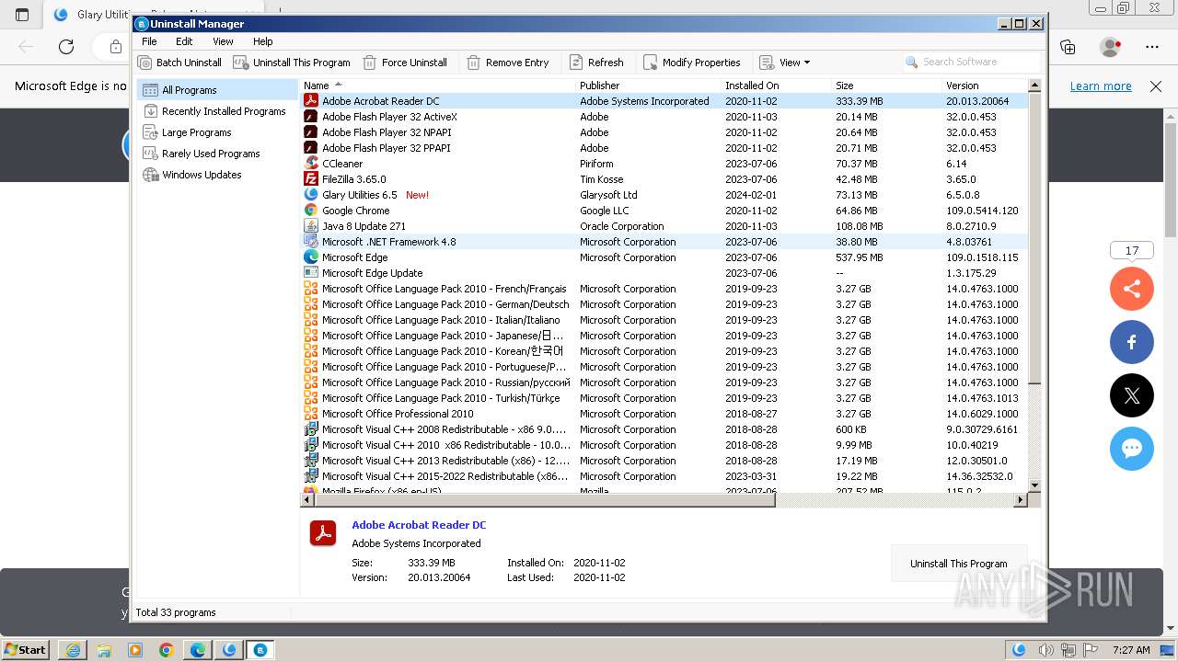Sort by Publisher column header
The width and height of the screenshot is (1178, 662).
pos(649,86)
